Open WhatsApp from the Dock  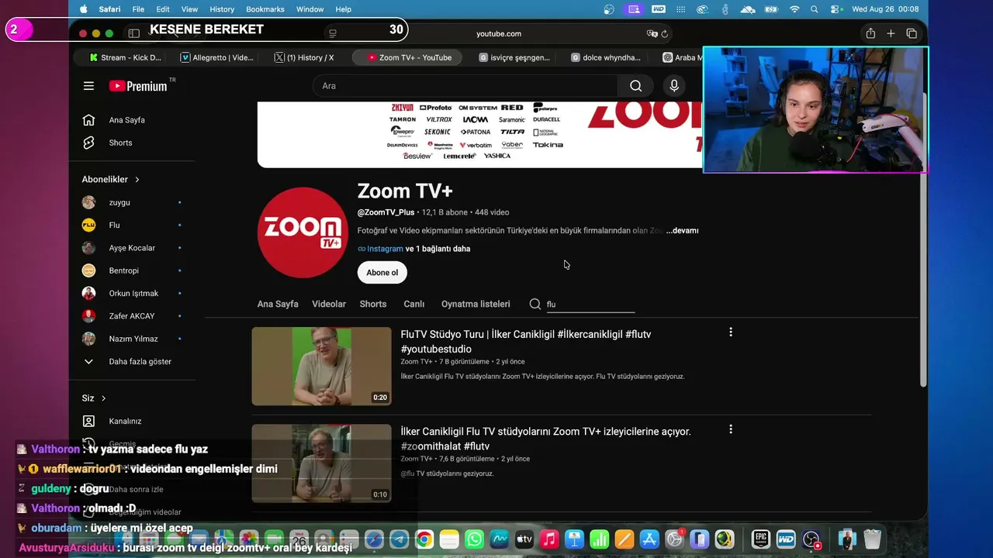[474, 539]
